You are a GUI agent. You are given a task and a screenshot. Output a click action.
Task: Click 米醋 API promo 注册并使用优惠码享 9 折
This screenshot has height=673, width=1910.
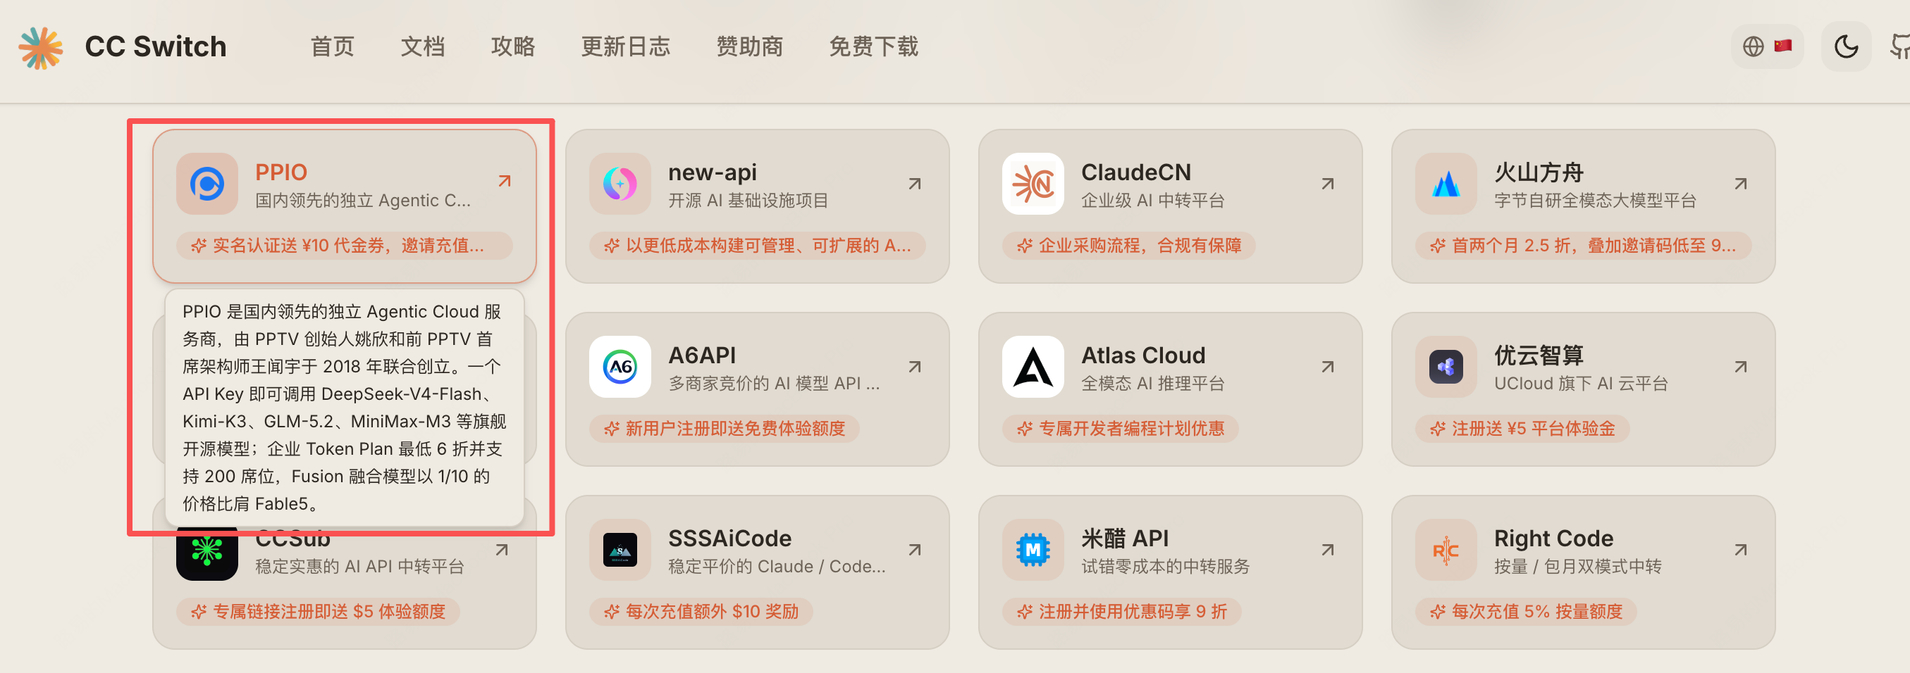point(1122,611)
